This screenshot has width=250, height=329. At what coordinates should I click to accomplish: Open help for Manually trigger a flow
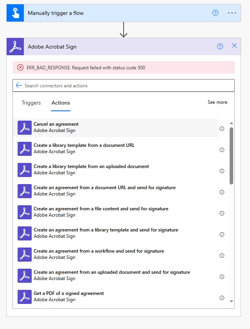click(215, 13)
